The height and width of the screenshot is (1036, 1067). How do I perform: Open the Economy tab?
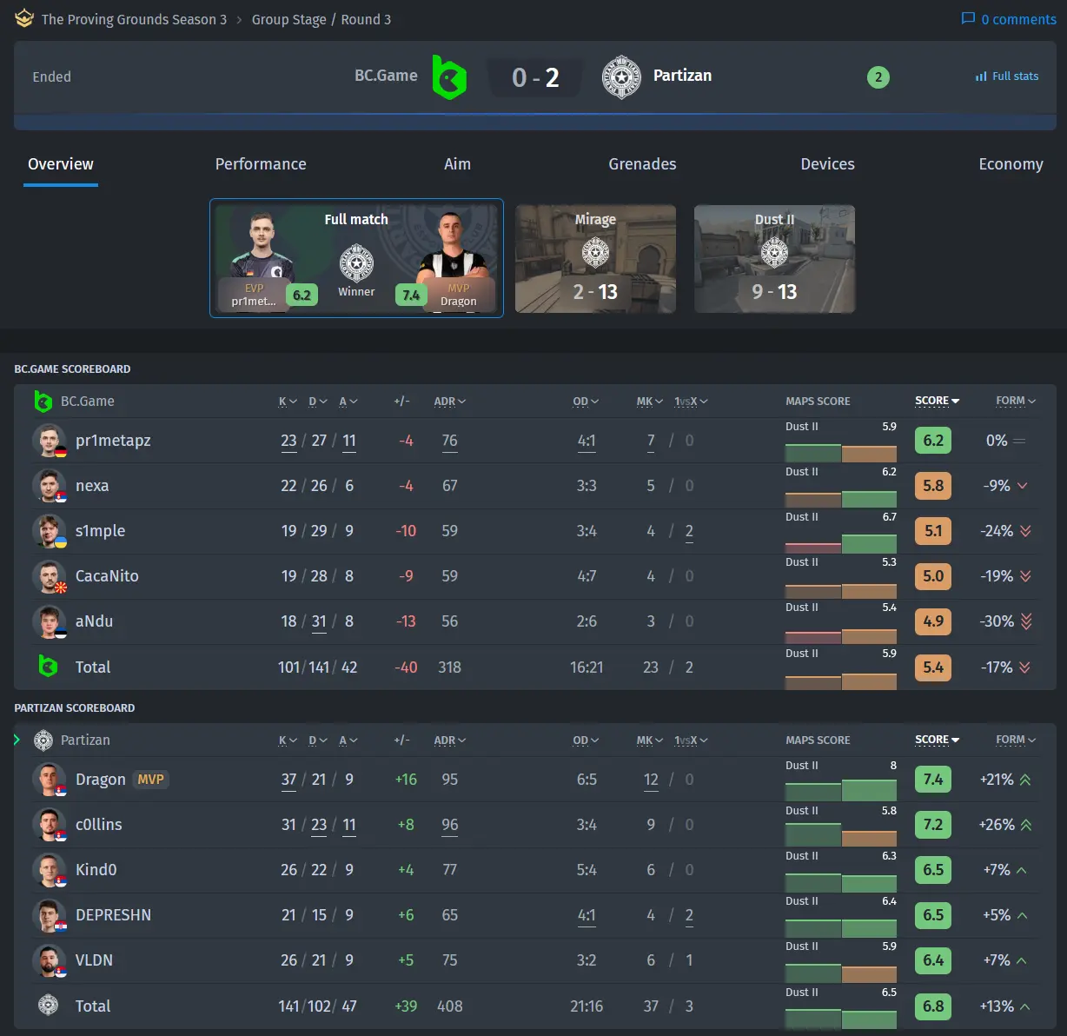click(x=1011, y=164)
